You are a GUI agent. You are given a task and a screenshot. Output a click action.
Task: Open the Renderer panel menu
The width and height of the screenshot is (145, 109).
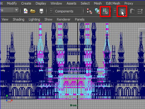[x=63, y=19]
